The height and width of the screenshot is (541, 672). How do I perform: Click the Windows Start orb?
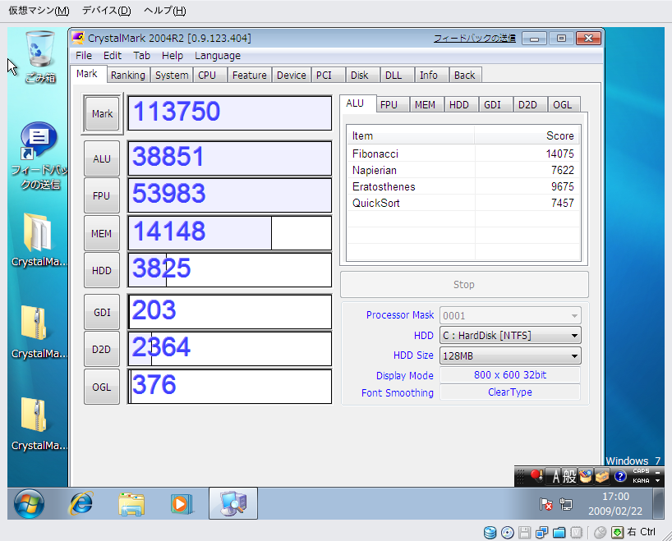click(x=30, y=503)
